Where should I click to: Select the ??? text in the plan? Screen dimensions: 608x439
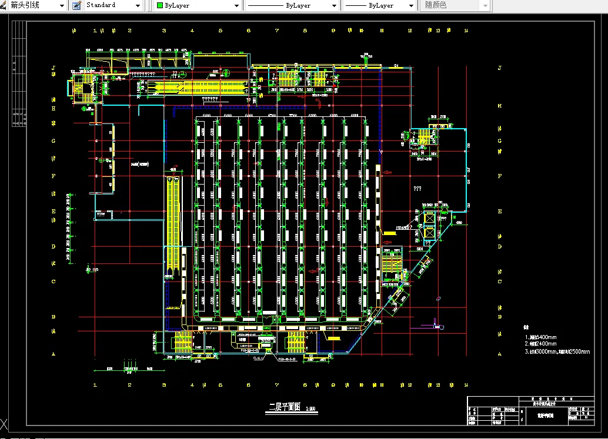(x=417, y=189)
